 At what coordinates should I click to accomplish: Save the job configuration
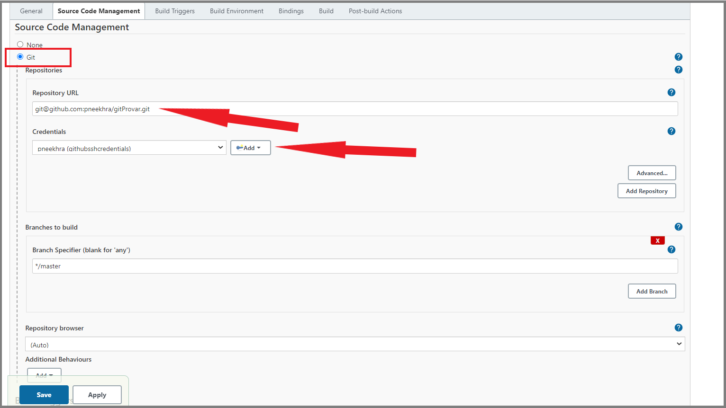point(44,395)
